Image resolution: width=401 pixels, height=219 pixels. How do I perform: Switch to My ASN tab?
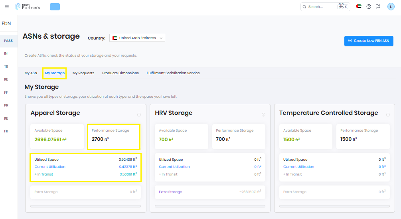(x=31, y=73)
